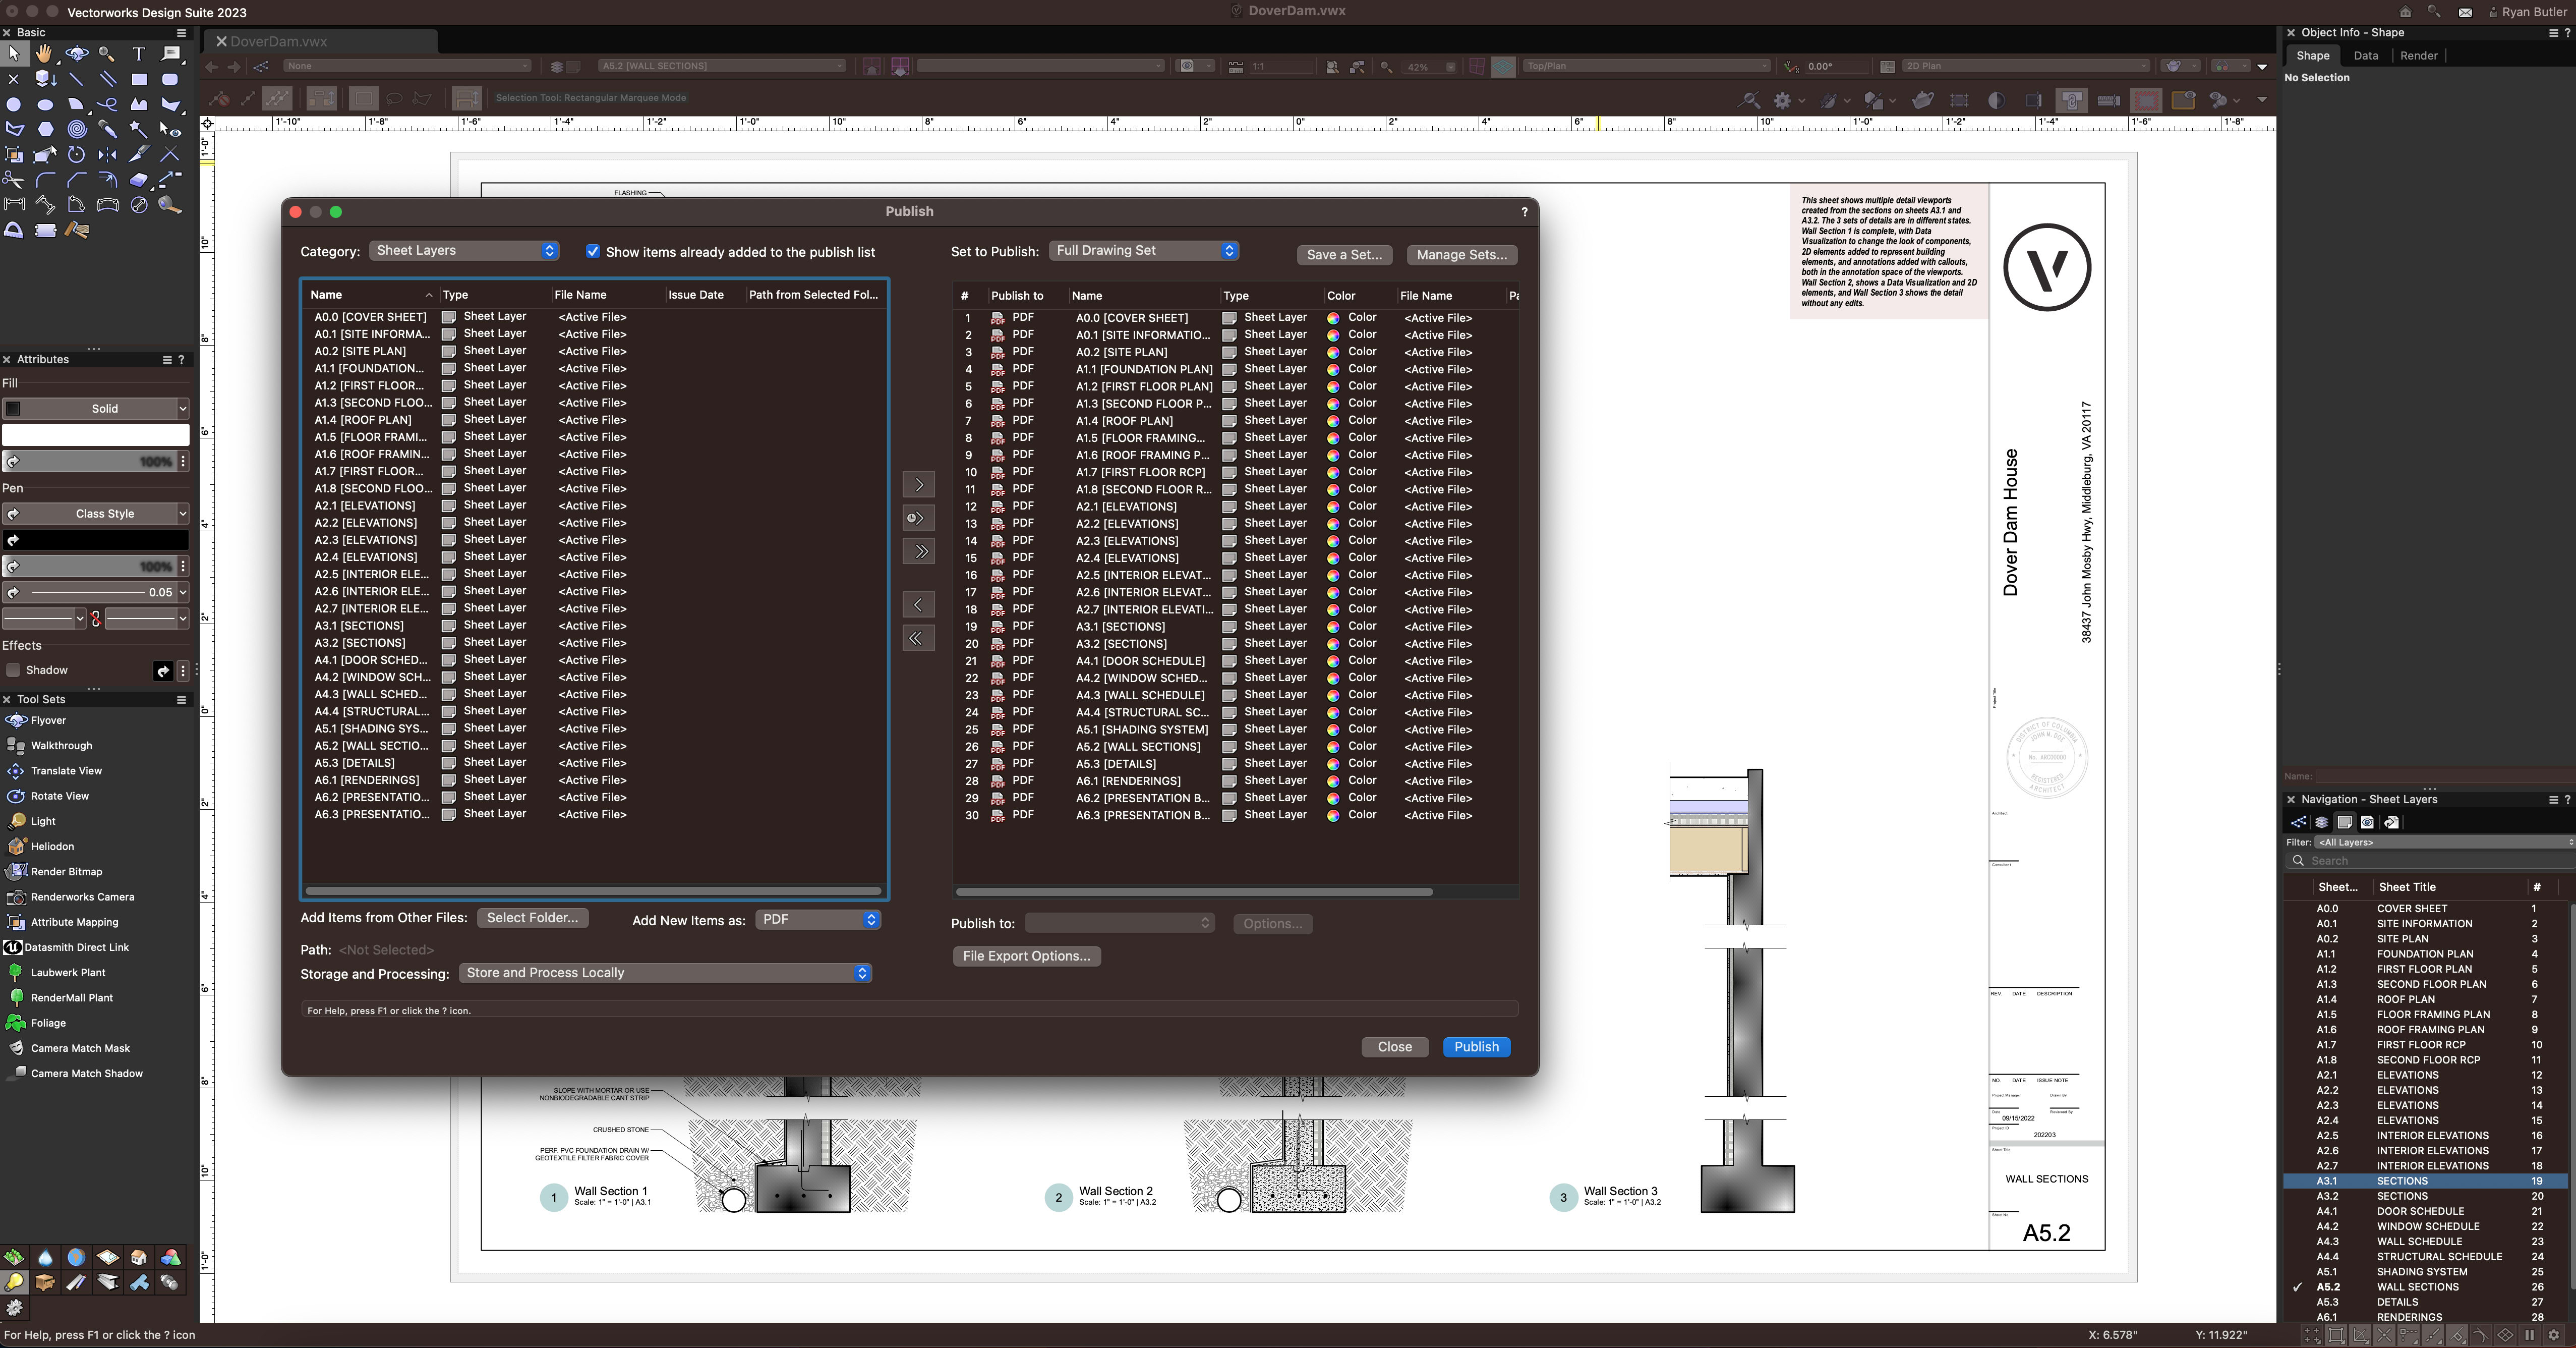Select A3.1 SECTIONS row in Navigation list
2576x1348 pixels.
click(2426, 1181)
